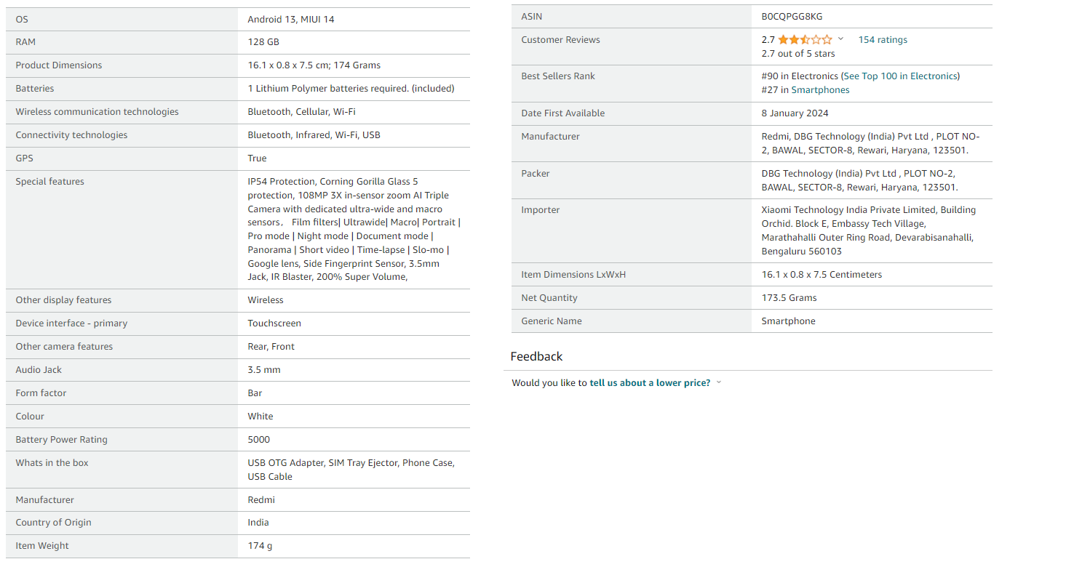Image resolution: width=1082 pixels, height=575 pixels.
Task: Click the Redmi, DBG Technology manufacturer address
Action: pyautogui.click(x=871, y=143)
